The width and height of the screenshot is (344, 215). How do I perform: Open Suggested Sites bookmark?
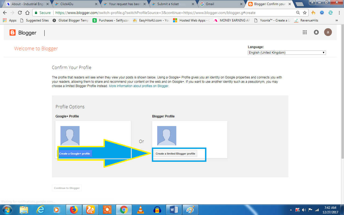(x=34, y=20)
